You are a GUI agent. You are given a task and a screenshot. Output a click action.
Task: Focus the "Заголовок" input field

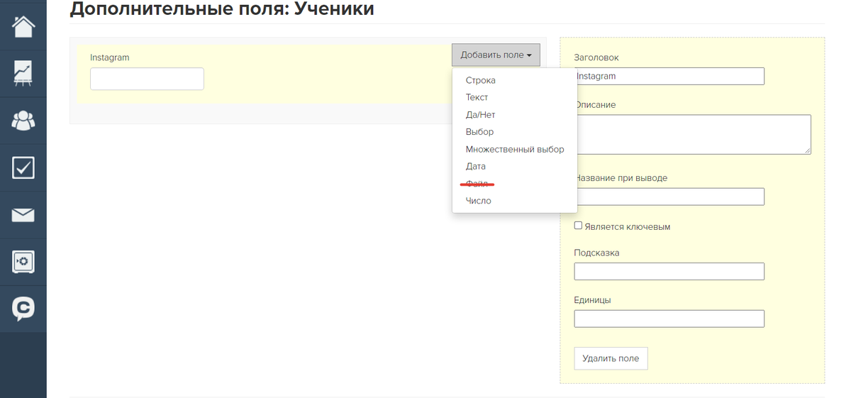point(669,76)
